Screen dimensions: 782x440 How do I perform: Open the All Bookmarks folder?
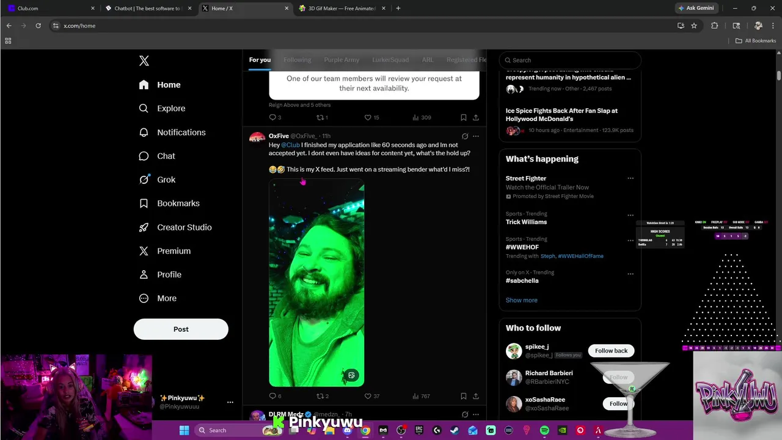point(756,41)
